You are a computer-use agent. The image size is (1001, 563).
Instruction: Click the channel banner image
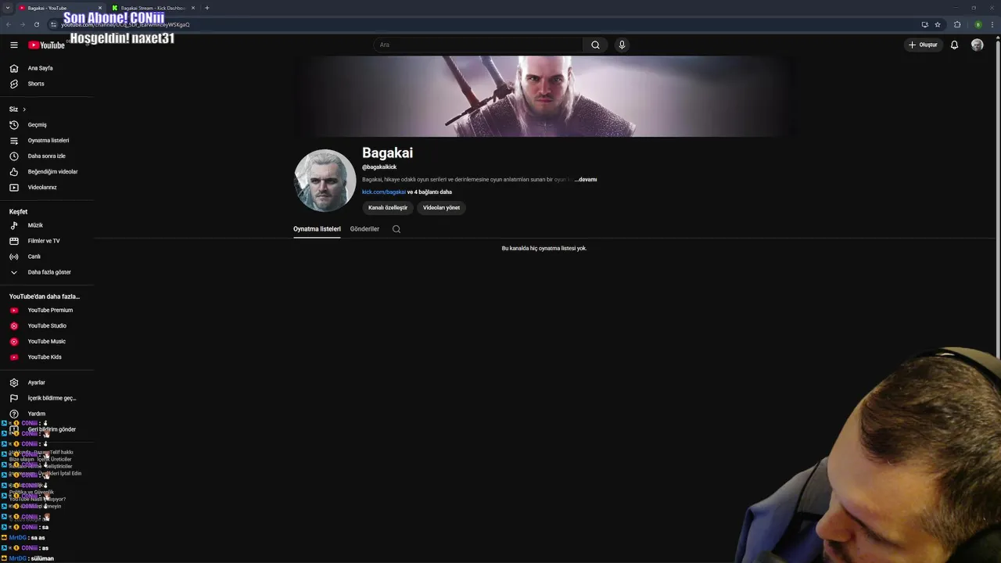[544, 96]
